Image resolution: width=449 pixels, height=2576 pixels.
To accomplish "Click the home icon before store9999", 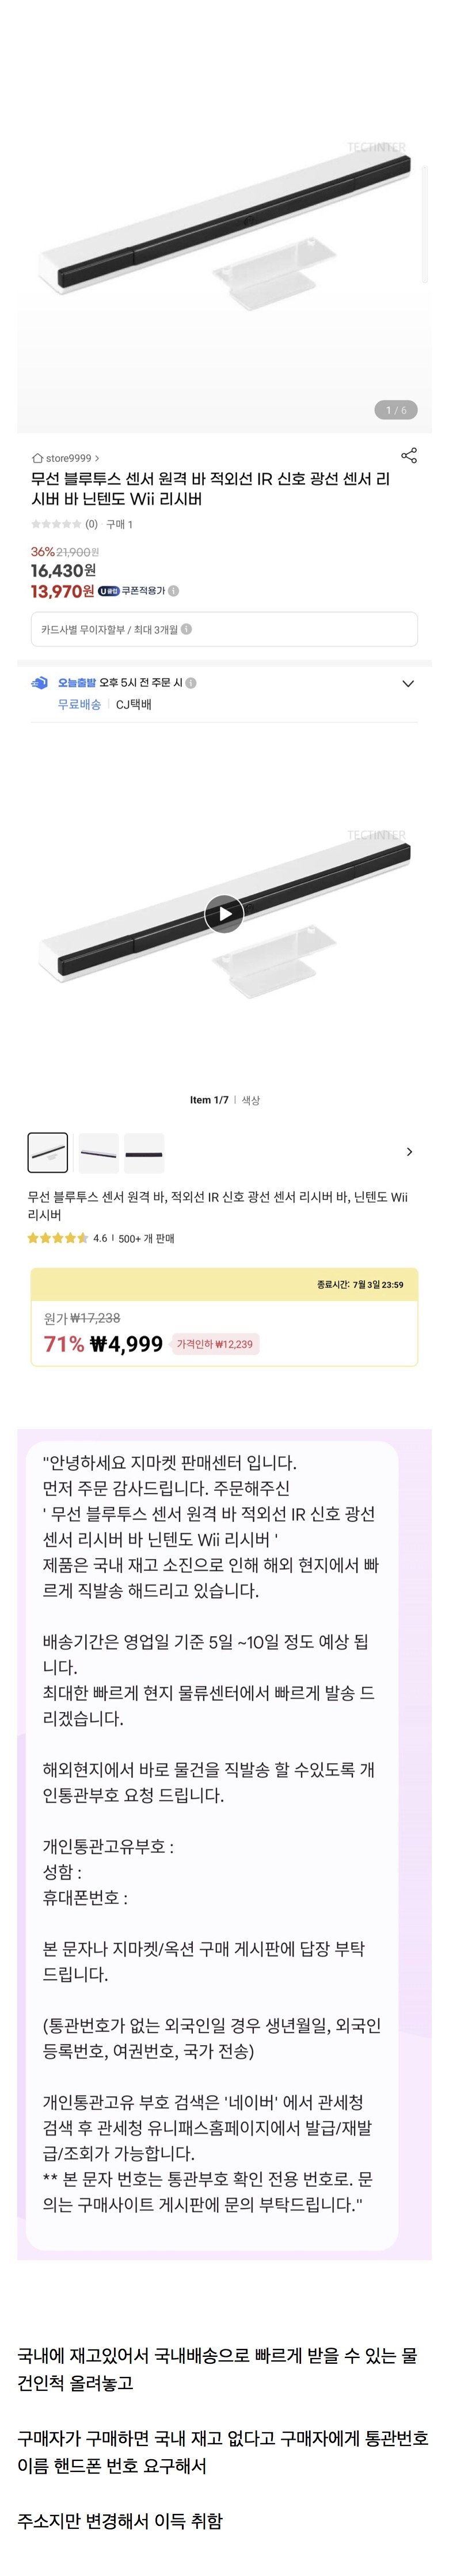I will (38, 458).
